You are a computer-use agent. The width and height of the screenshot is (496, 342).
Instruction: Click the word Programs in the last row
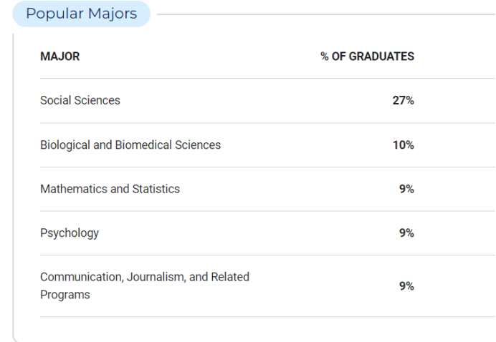pos(65,295)
